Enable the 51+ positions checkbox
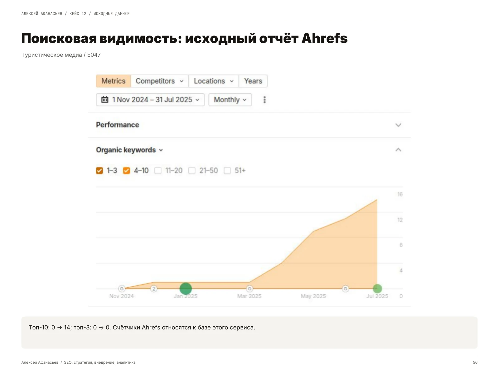This screenshot has height=374, width=499. pyautogui.click(x=227, y=170)
